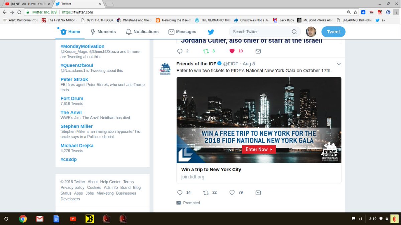Click the blue Tweet button
This screenshot has width=401, height=225.
333,32
